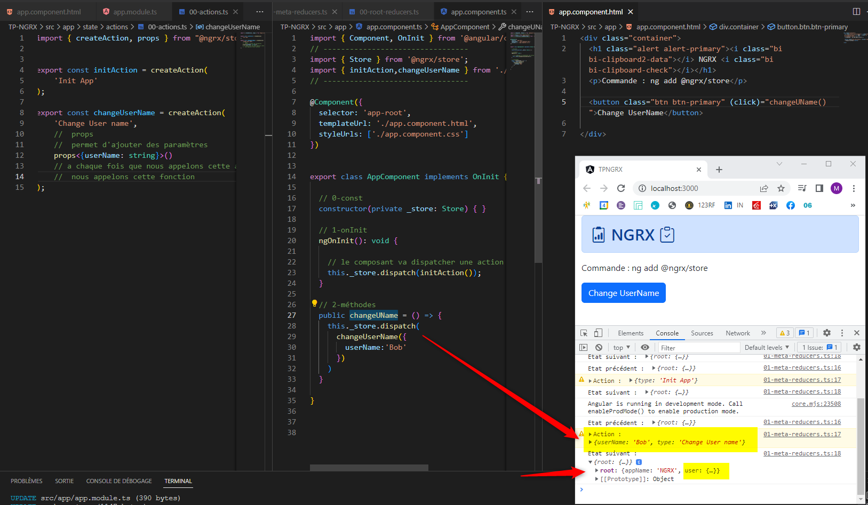This screenshot has width=868, height=505.
Task: Go forward in the browser
Action: click(x=604, y=188)
